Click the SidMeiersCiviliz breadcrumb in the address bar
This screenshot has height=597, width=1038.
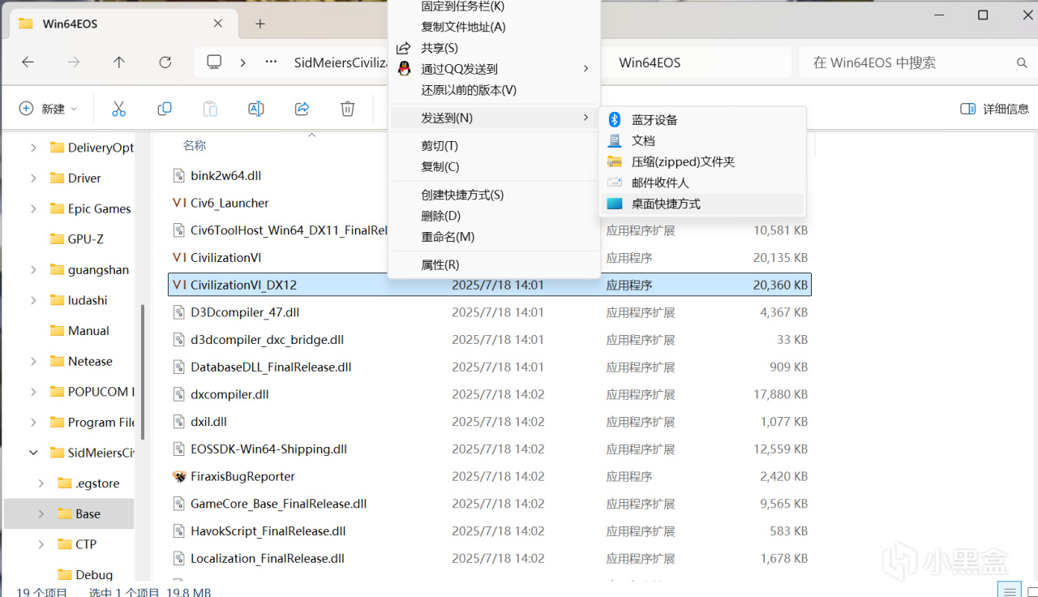(341, 62)
